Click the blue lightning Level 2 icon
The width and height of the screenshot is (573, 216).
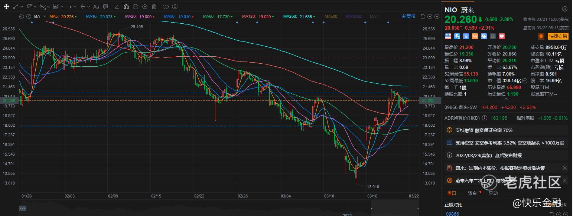coord(457,36)
